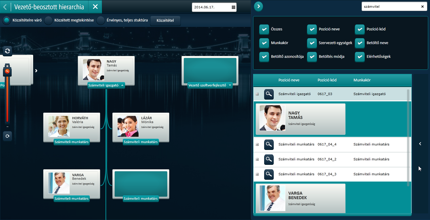Screen dimensions: 430x220
Task: Click the refresh icon above the zoom slider
Action: pyautogui.click(x=7, y=51)
